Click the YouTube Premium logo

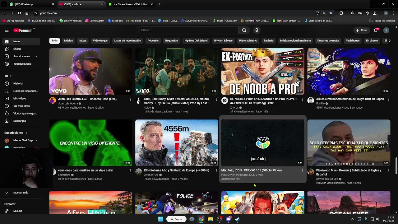[x=23, y=30]
